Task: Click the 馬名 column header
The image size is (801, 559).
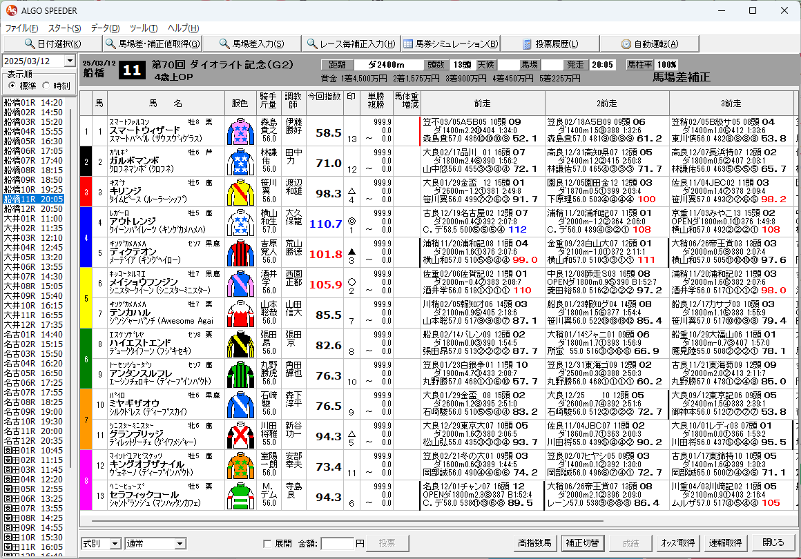Action: coord(166,103)
